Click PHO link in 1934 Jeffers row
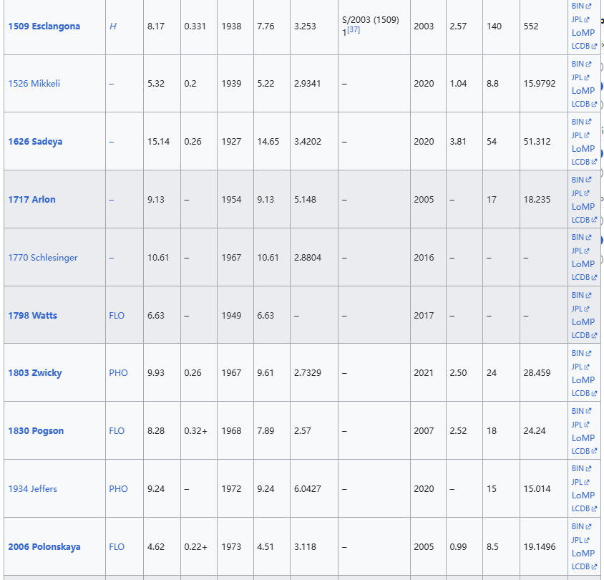Image resolution: width=604 pixels, height=580 pixels. pos(118,489)
